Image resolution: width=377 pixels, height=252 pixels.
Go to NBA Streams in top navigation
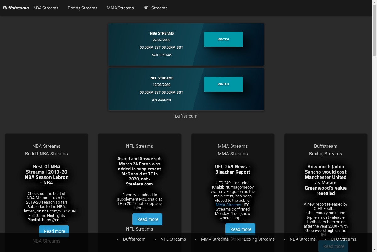tap(46, 8)
